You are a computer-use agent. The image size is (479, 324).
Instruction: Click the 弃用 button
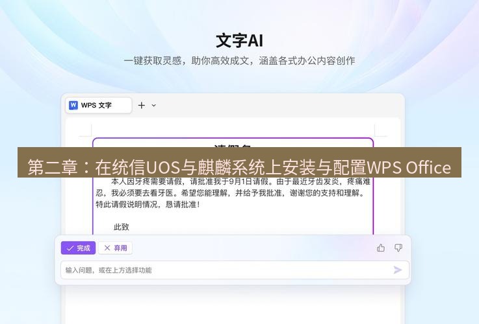pos(115,248)
